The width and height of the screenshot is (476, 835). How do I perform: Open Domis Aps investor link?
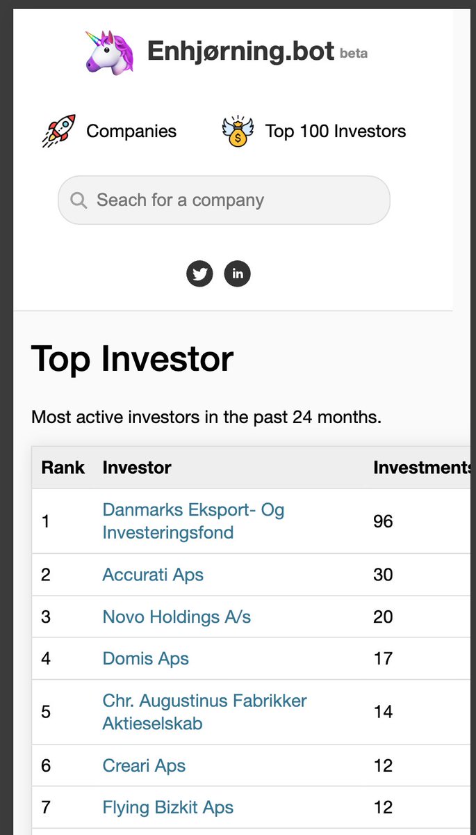point(145,658)
